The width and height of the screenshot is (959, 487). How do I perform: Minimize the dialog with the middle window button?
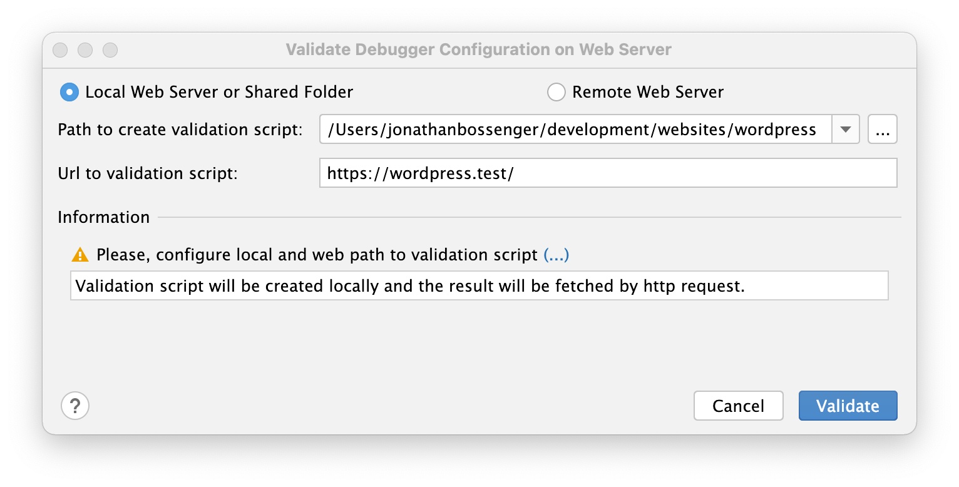pos(85,50)
